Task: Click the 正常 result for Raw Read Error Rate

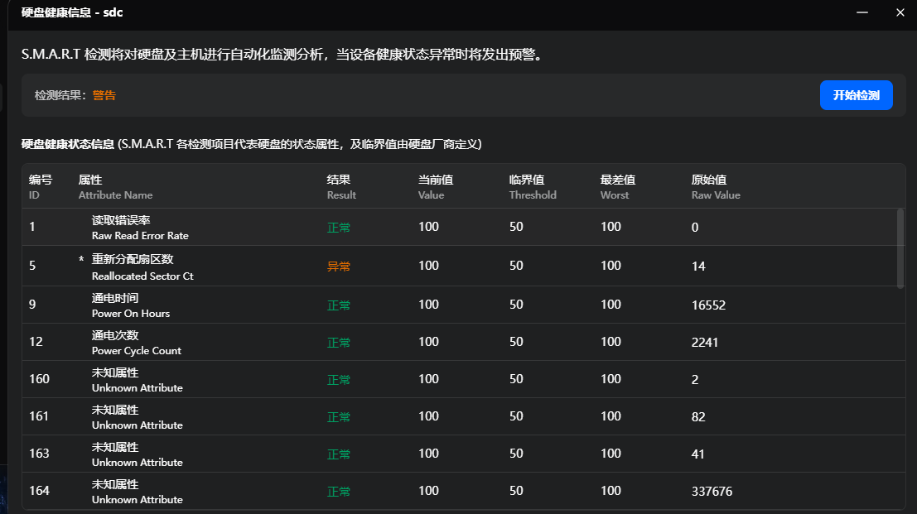Action: [339, 228]
